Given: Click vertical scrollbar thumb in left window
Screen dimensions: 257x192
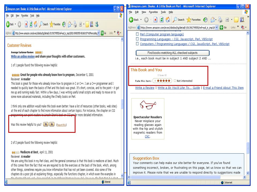Looking at the screenshot, I should 122,104.
